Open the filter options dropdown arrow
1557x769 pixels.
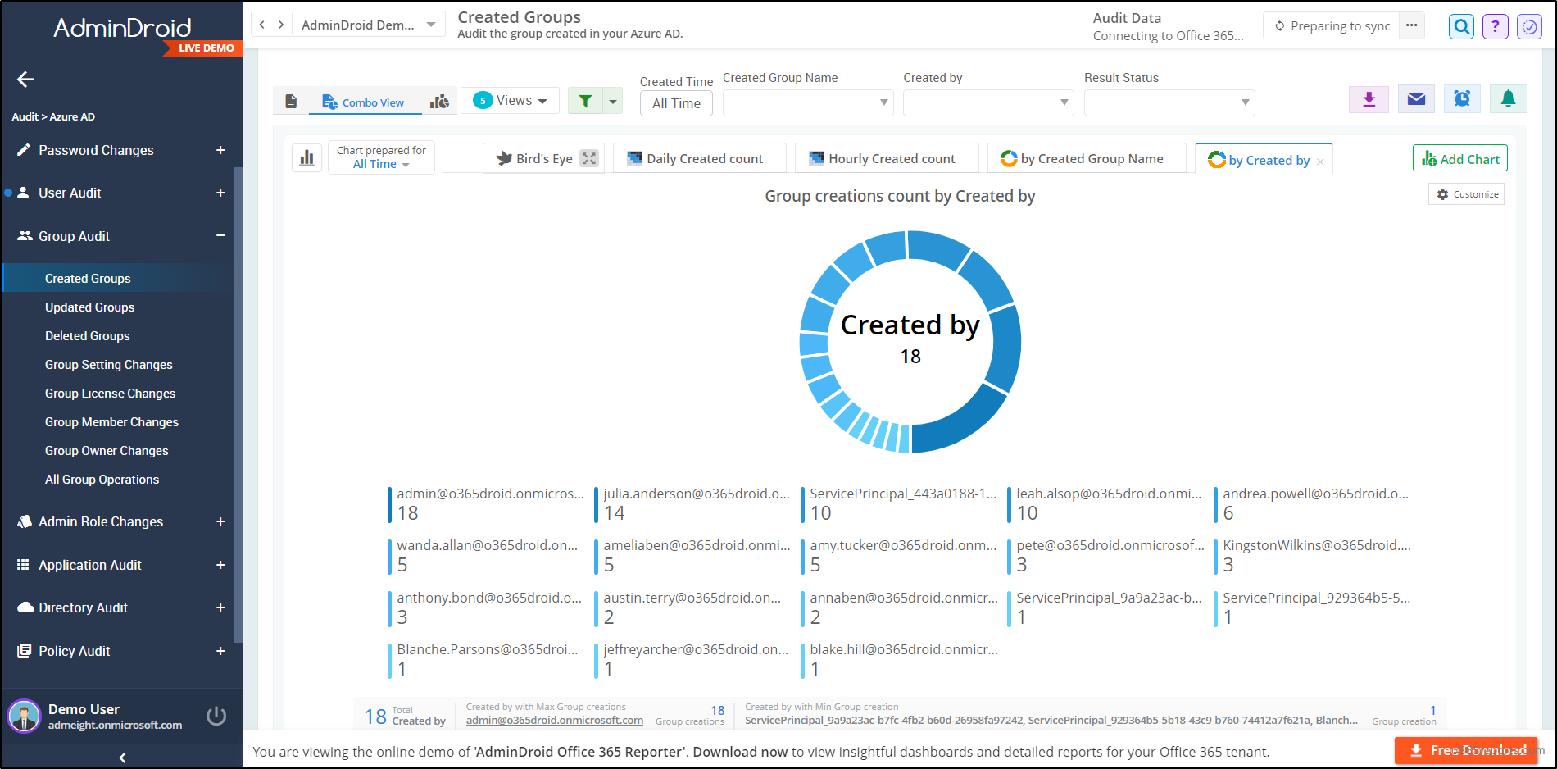613,101
